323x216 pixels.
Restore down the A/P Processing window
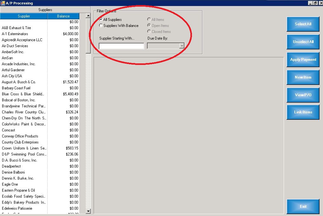click(x=315, y=3)
